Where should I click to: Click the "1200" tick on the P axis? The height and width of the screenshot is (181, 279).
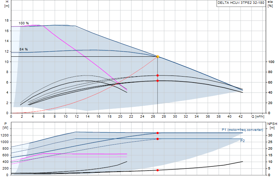pyautogui.click(x=5, y=135)
